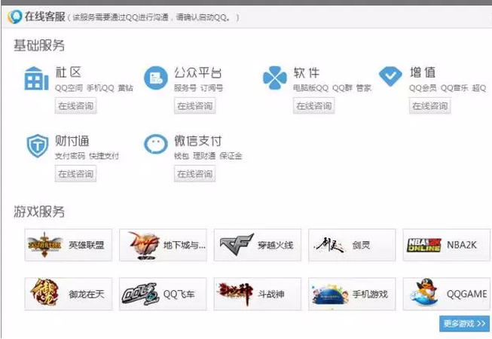Click 理财通 under 微信支付
492x339 pixels.
[x=204, y=156]
